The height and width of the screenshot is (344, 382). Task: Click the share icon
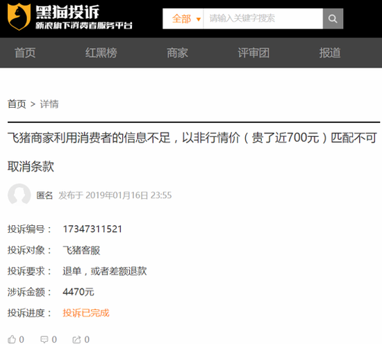click(76, 339)
